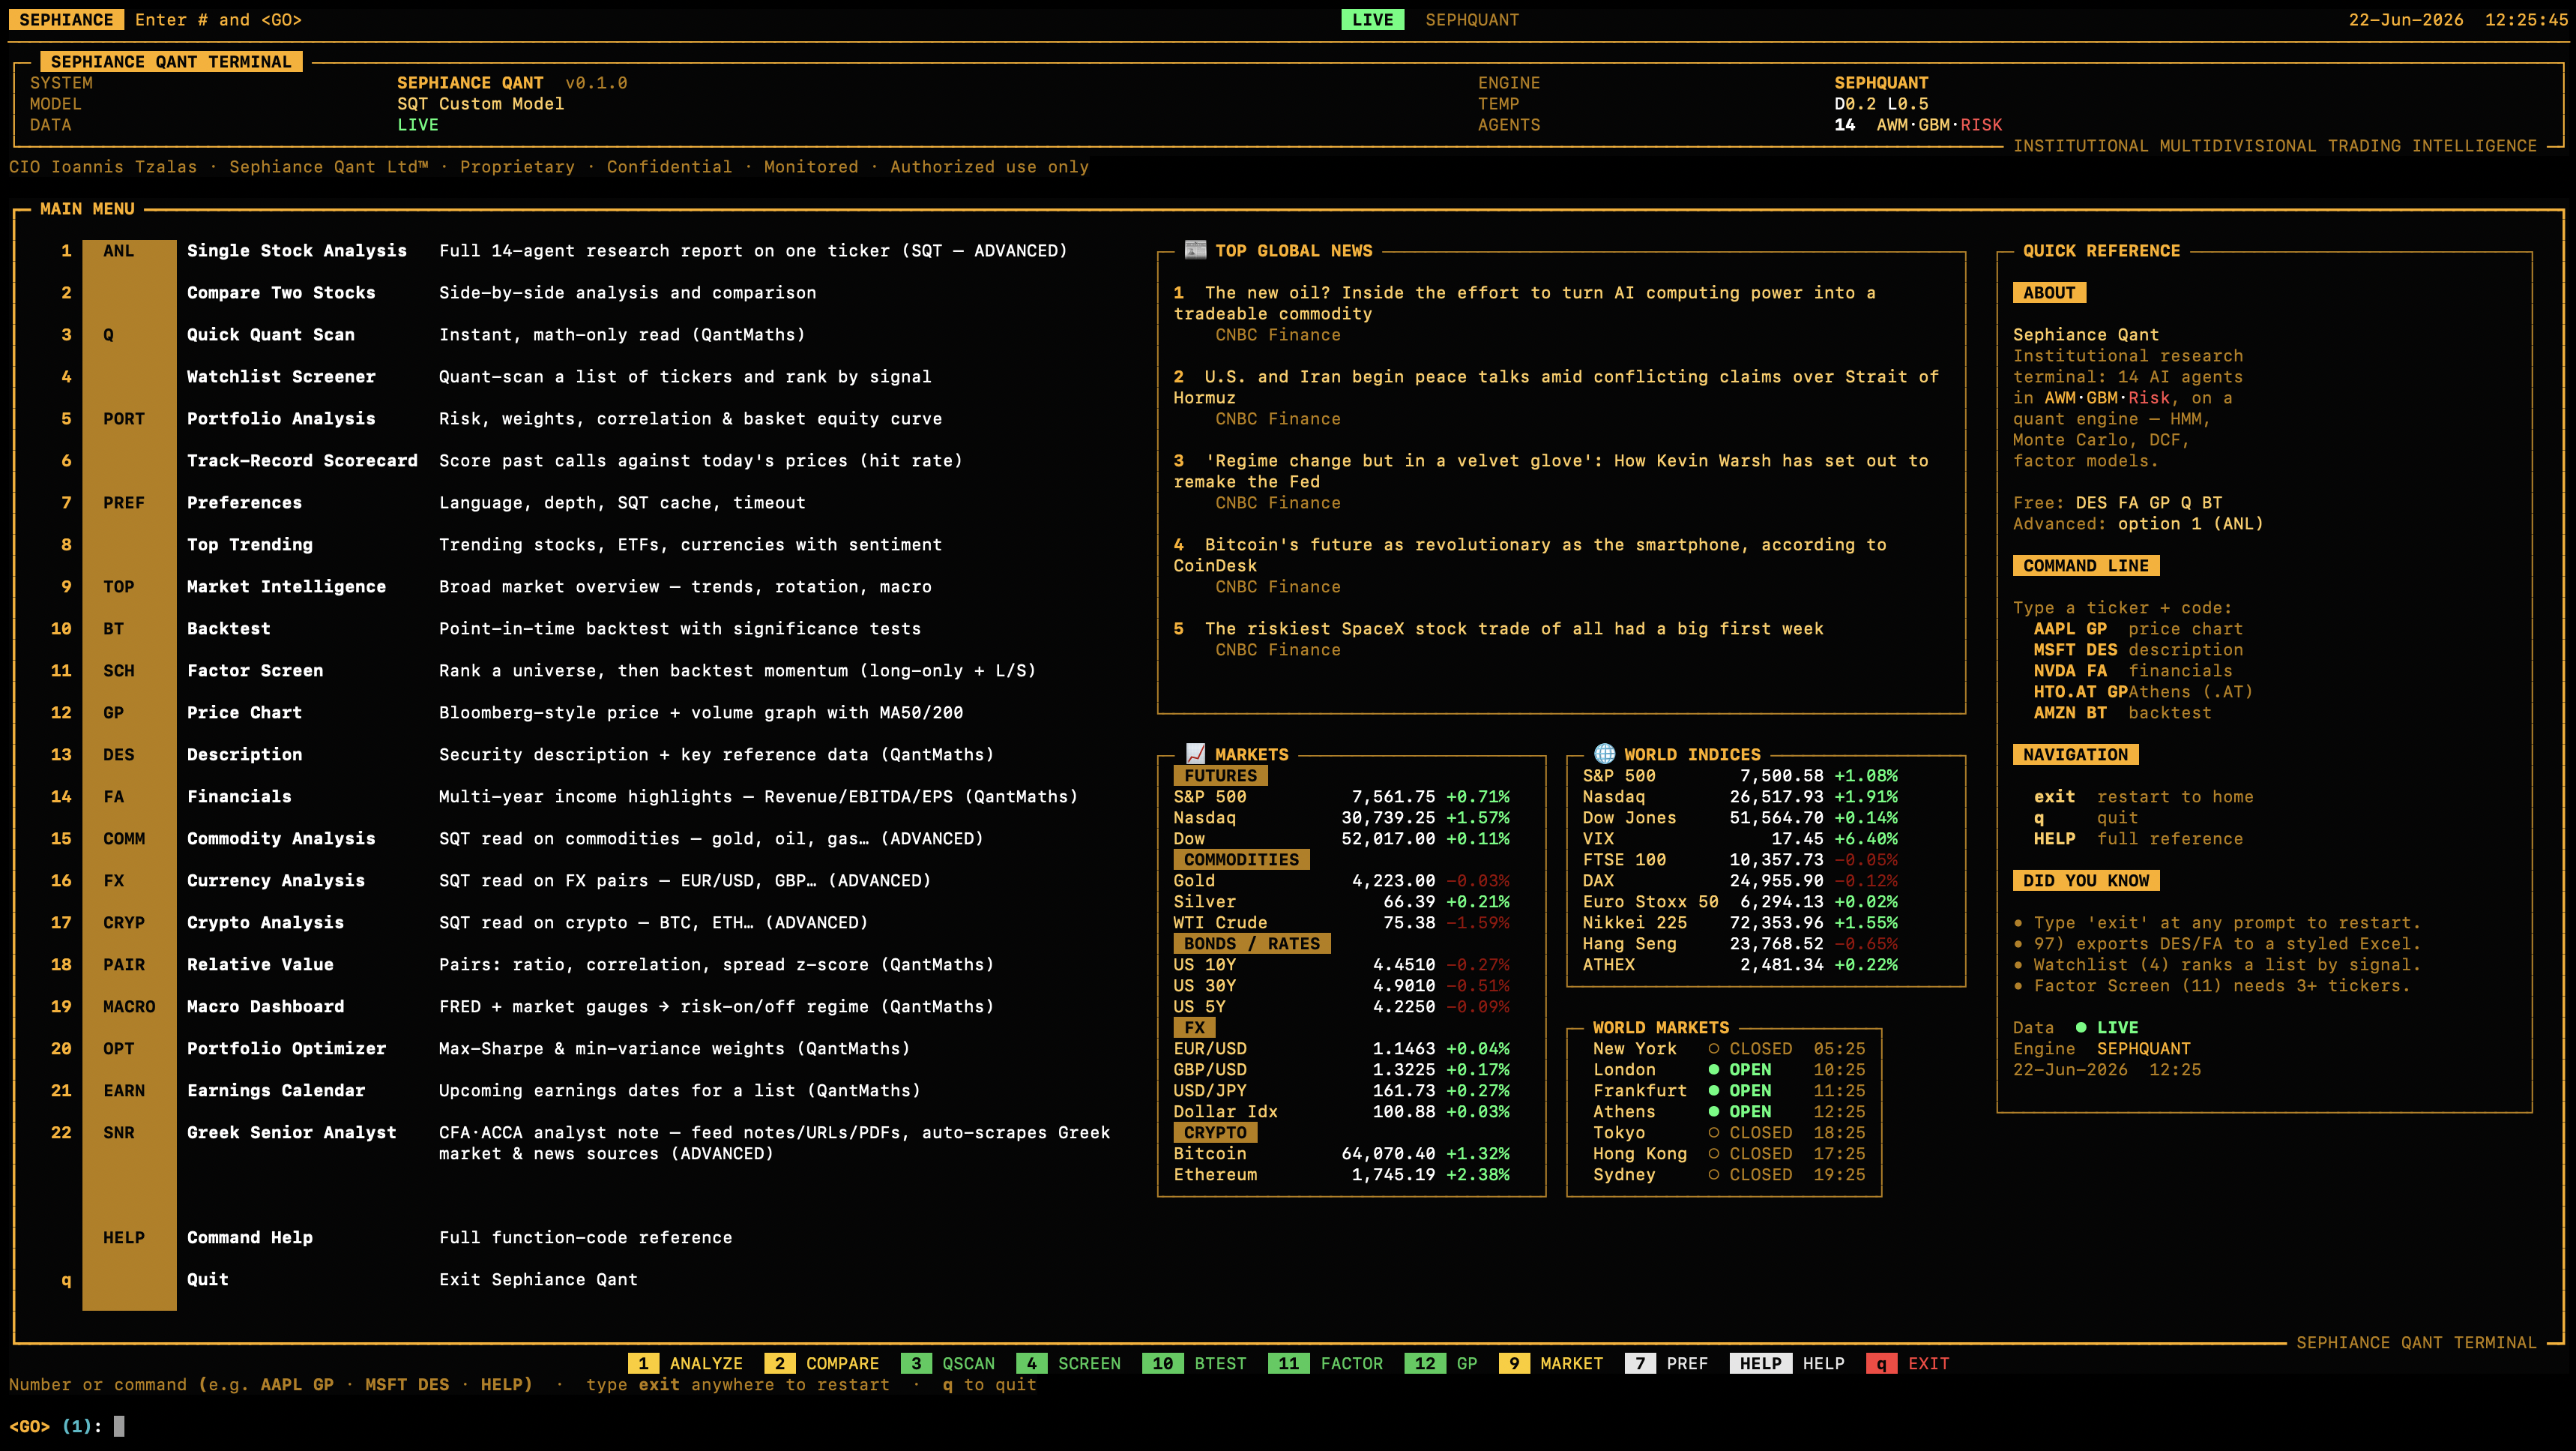The height and width of the screenshot is (1451, 2576).
Task: Open Factor Screen menu entry
Action: (x=255, y=670)
